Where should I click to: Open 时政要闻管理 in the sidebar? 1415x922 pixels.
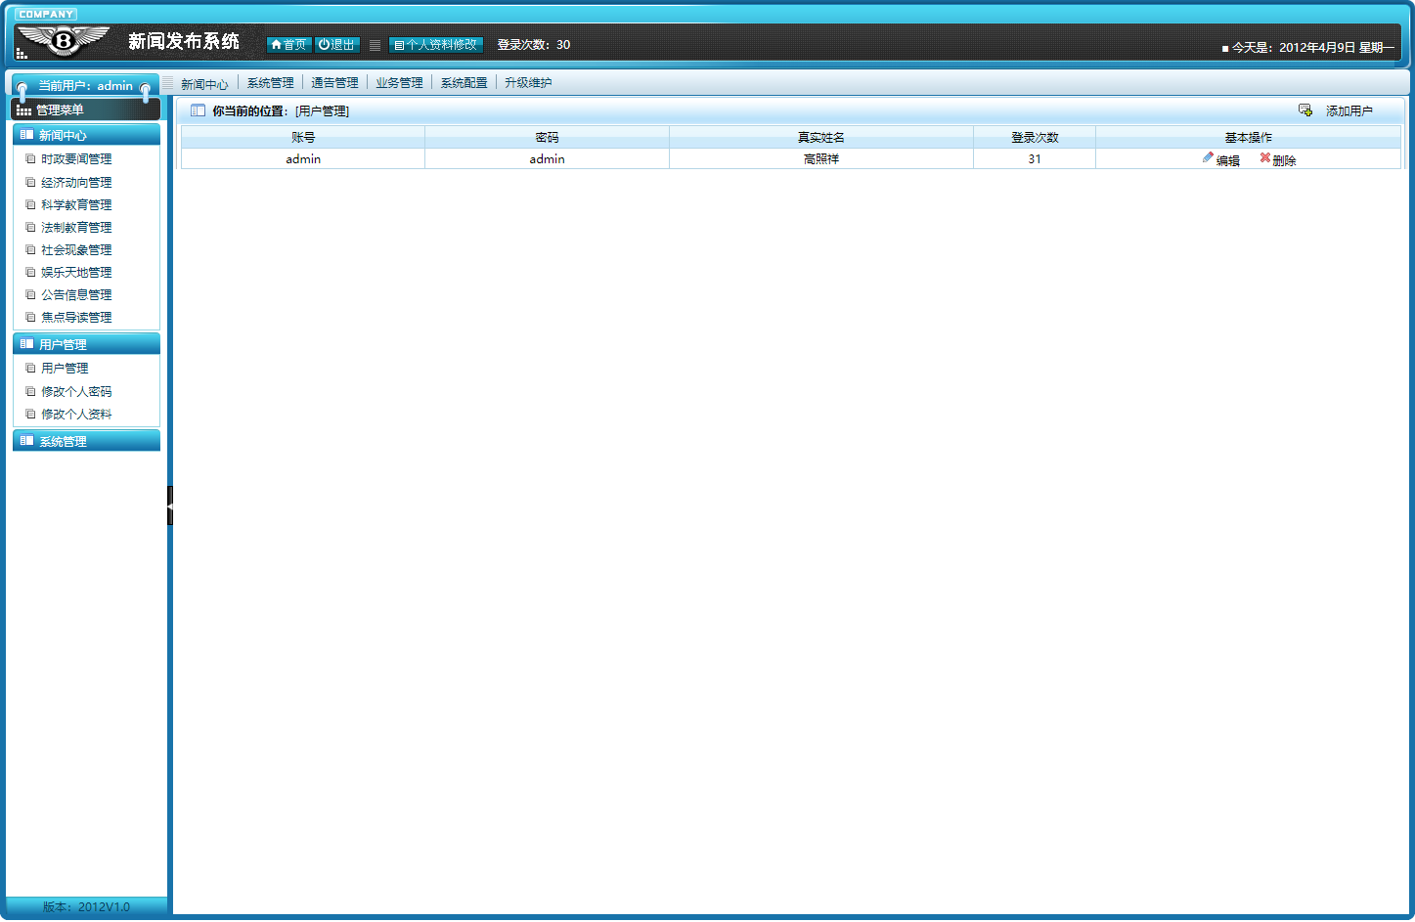[76, 159]
